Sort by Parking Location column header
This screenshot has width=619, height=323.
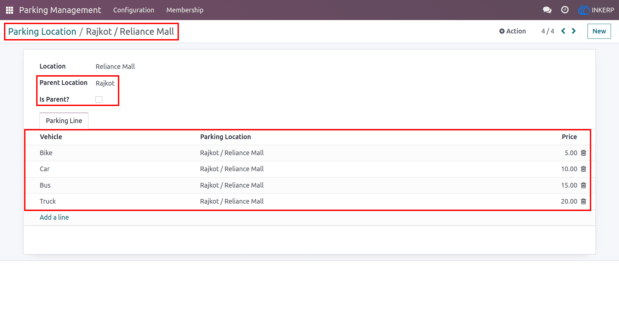click(225, 137)
